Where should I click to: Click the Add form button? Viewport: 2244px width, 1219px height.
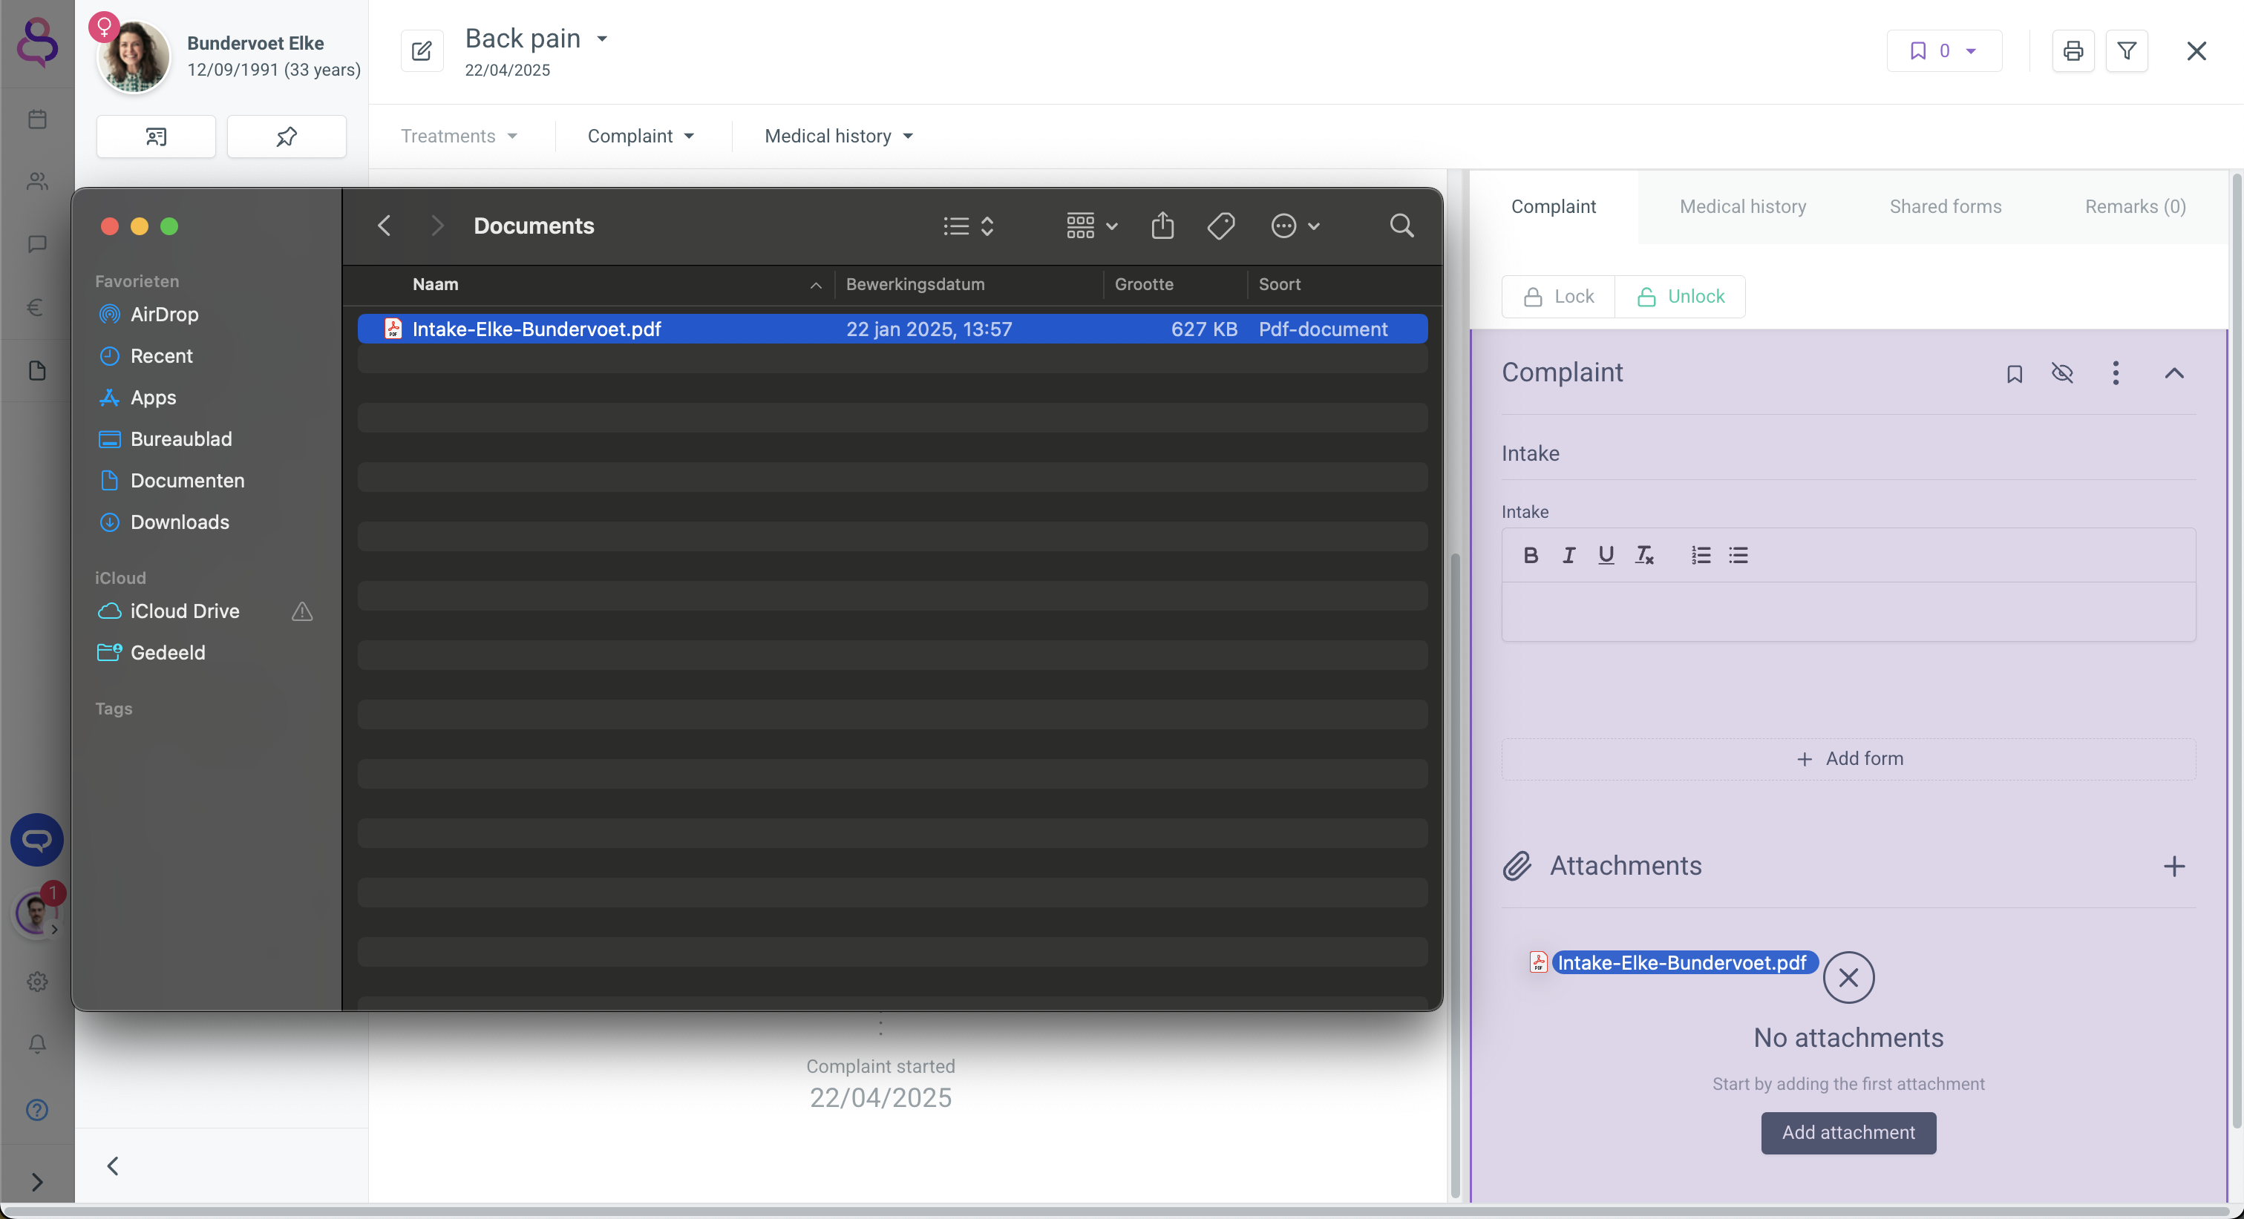click(x=1848, y=759)
